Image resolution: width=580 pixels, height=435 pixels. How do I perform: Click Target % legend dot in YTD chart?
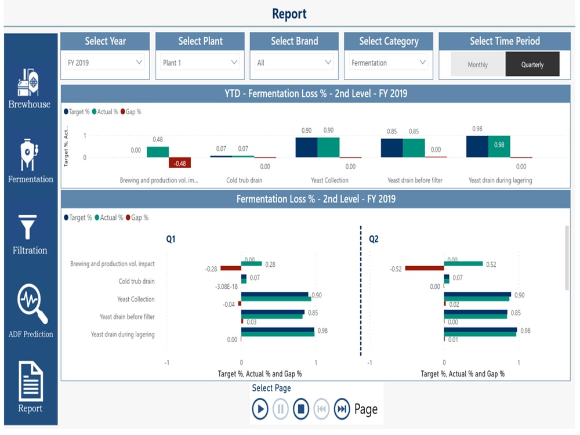(x=66, y=111)
